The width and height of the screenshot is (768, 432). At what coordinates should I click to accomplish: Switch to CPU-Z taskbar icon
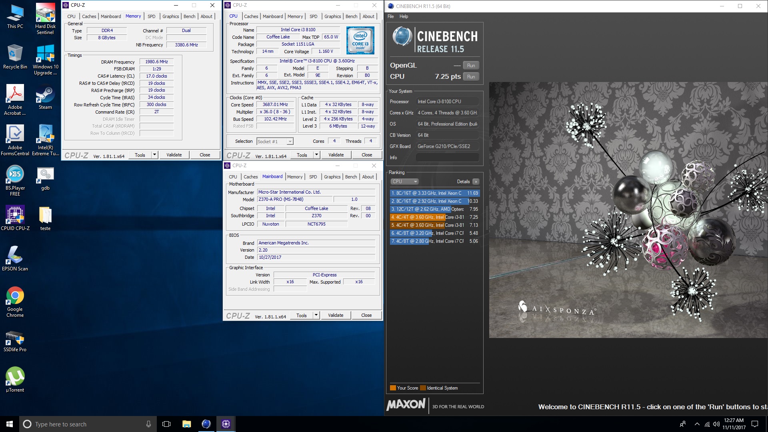click(x=226, y=424)
